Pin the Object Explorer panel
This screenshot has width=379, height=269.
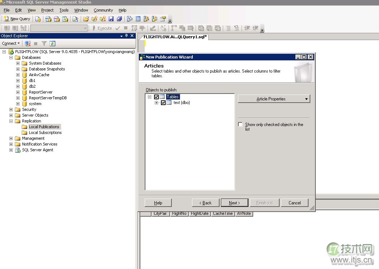[127, 36]
